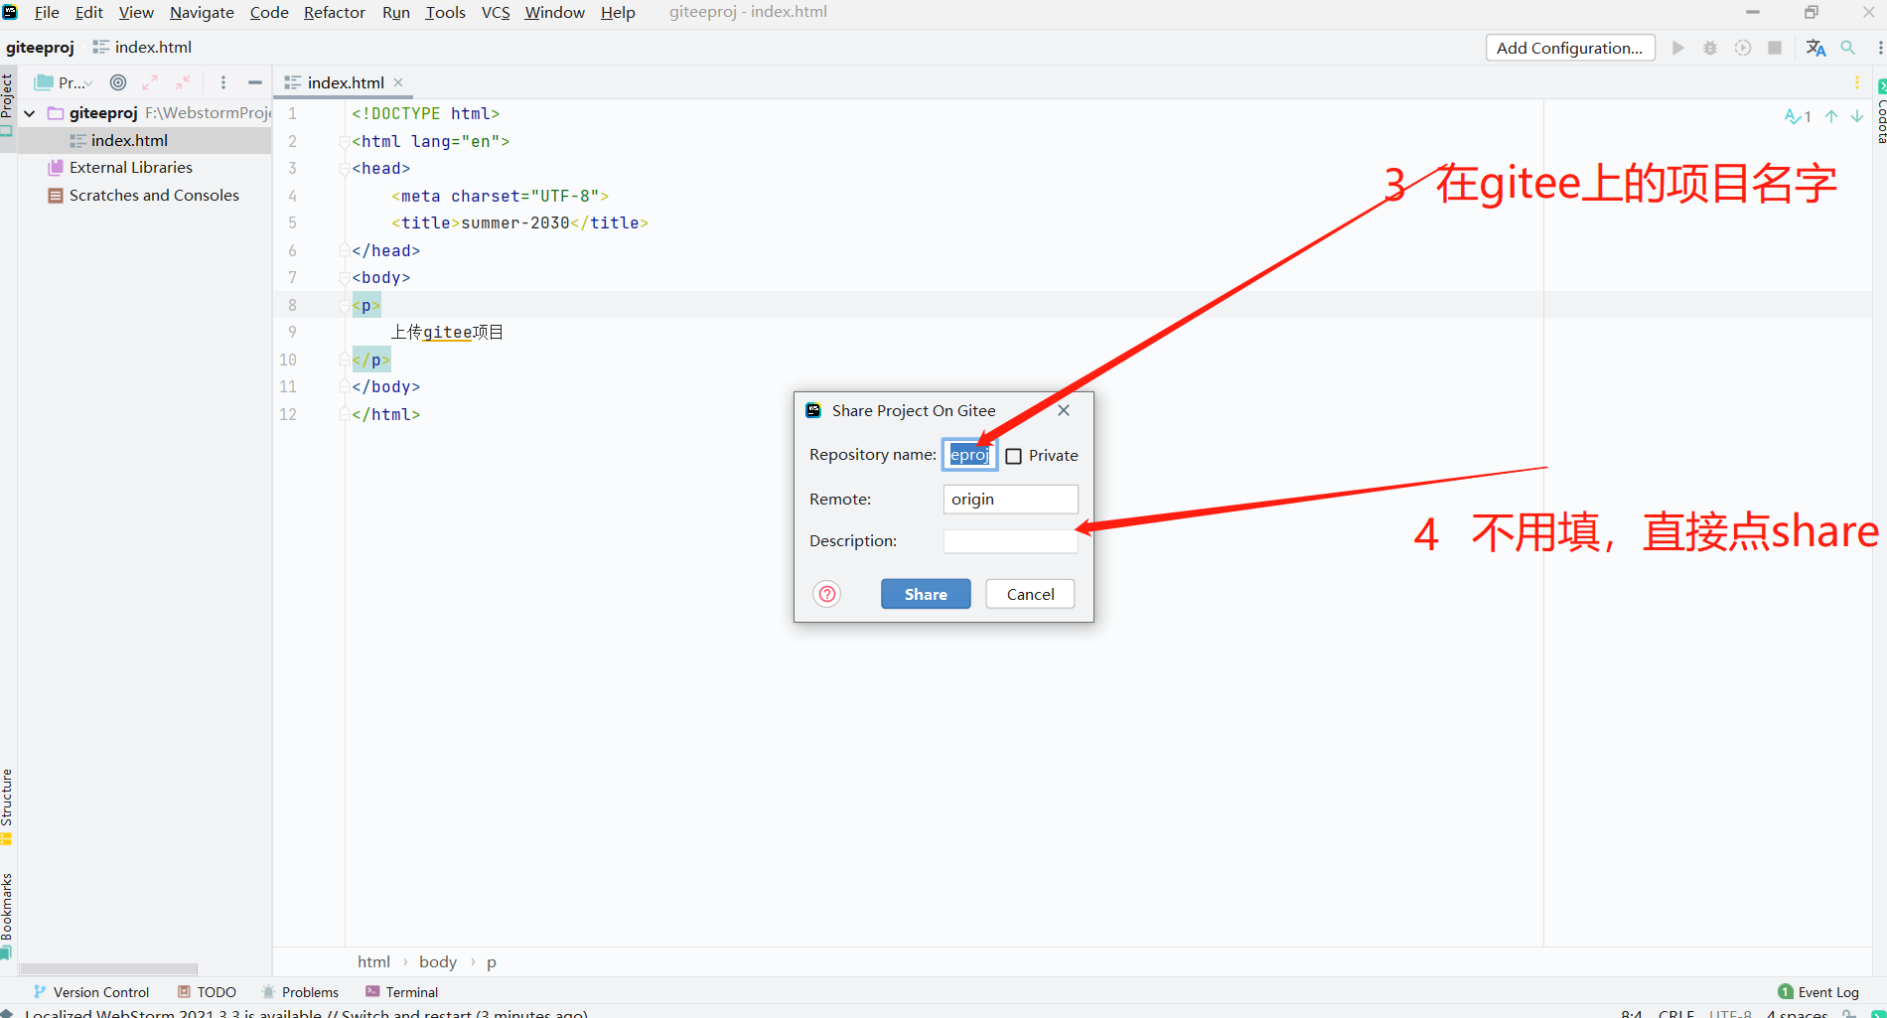Click the Stop square icon
This screenshot has height=1018, width=1887.
[x=1775, y=48]
